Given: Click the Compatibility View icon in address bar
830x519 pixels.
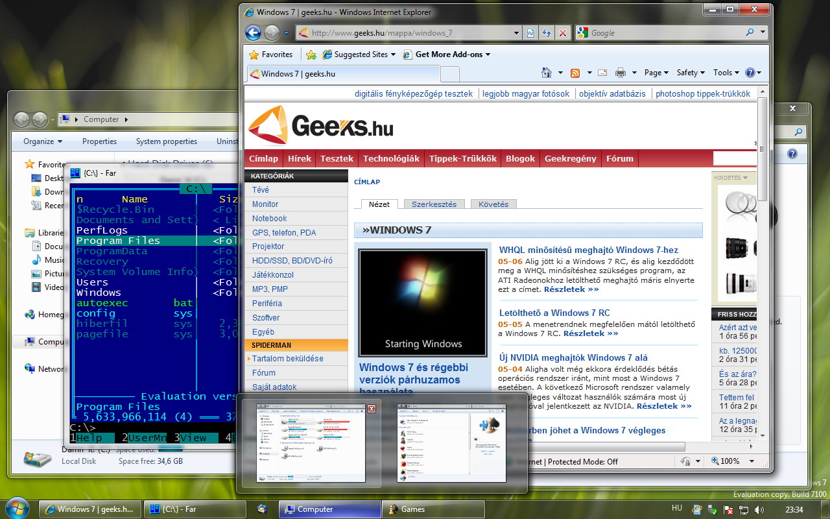Looking at the screenshot, I should point(531,33).
